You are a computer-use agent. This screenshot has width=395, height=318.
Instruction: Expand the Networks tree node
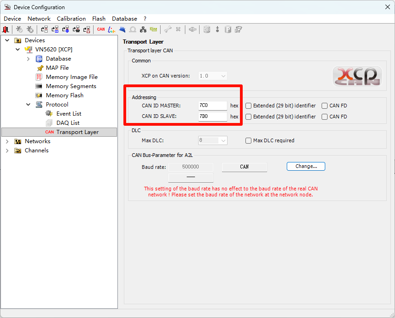click(x=7, y=141)
